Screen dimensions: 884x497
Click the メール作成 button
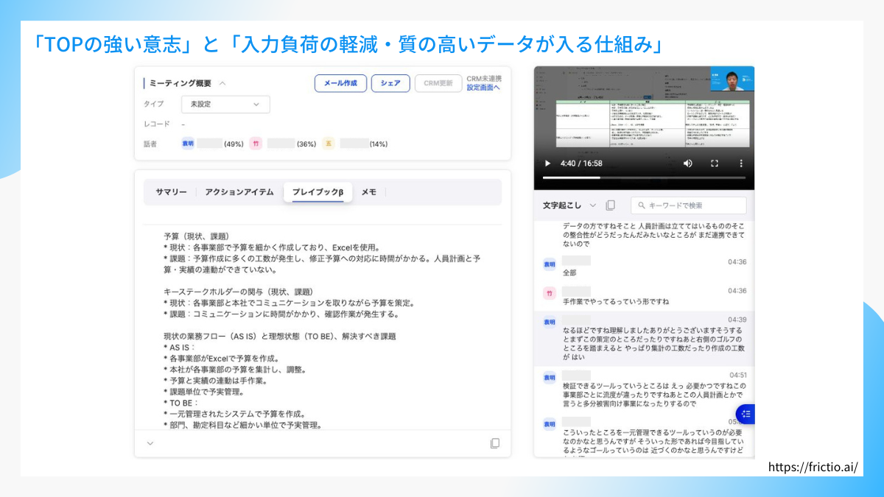(x=340, y=83)
